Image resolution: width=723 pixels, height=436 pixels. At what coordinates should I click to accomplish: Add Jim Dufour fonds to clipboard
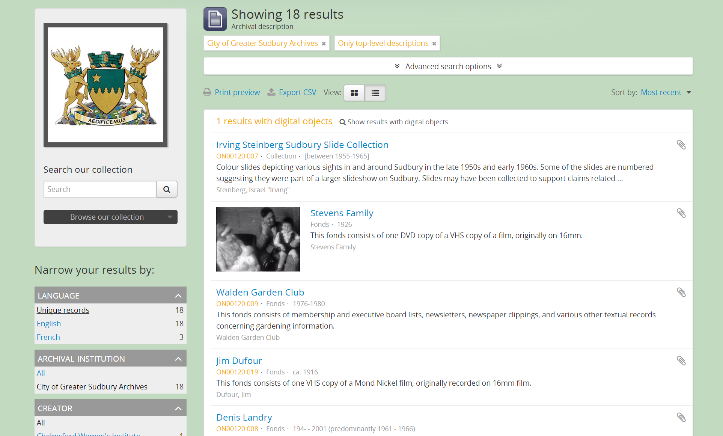click(x=681, y=361)
